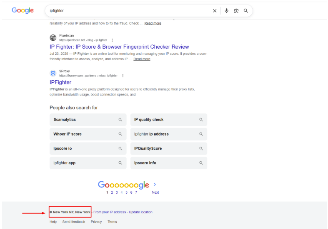
Task: Click the magnifier icon in IPQualityScore chip
Action: (x=201, y=148)
